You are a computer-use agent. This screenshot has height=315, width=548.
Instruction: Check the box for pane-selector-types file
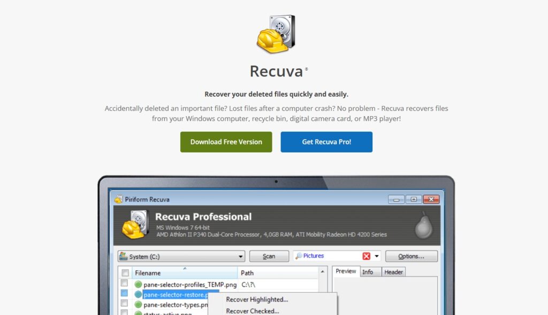tap(125, 304)
